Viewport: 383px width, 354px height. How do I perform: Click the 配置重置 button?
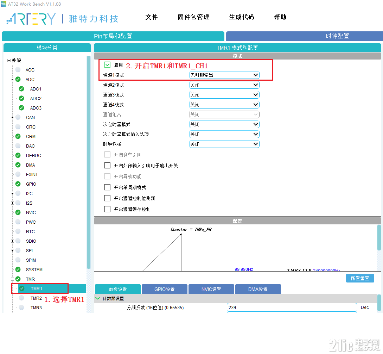tap(360, 278)
